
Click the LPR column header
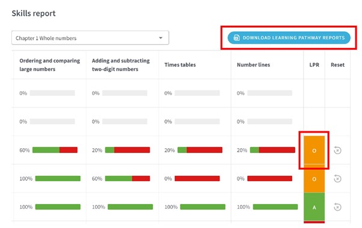click(314, 65)
